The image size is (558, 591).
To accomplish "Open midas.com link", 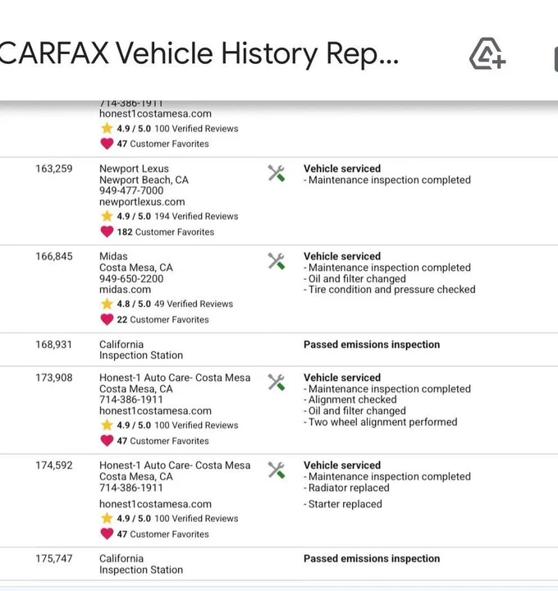I will (125, 290).
